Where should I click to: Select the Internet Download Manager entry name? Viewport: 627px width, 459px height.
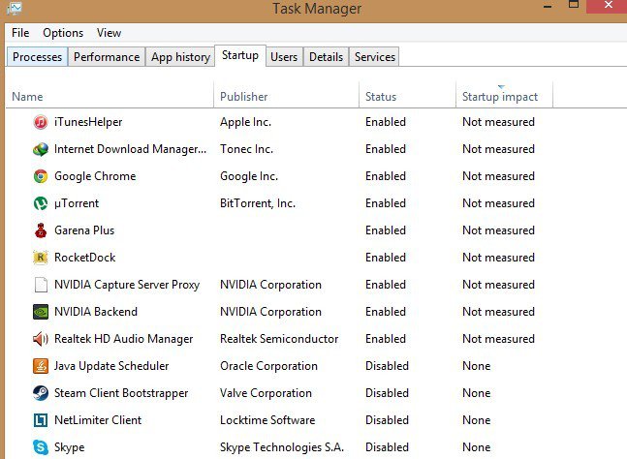coord(131,149)
